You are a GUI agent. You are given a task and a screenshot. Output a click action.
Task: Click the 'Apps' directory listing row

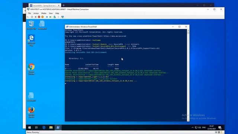tap(92, 68)
